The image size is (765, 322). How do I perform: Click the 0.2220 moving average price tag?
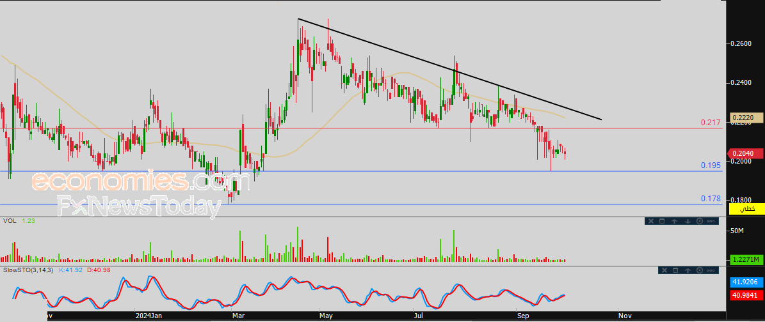tap(746, 118)
